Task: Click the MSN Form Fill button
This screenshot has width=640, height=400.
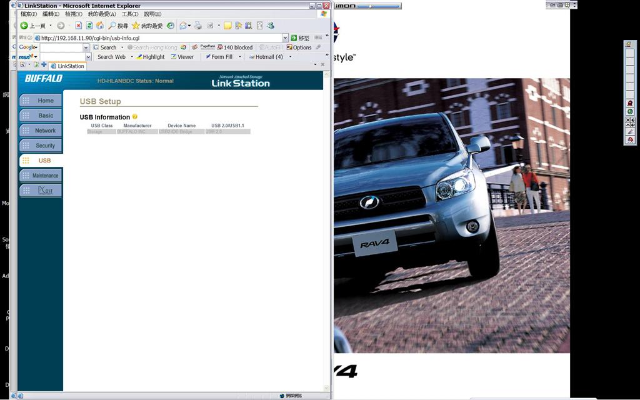Action: pos(219,57)
